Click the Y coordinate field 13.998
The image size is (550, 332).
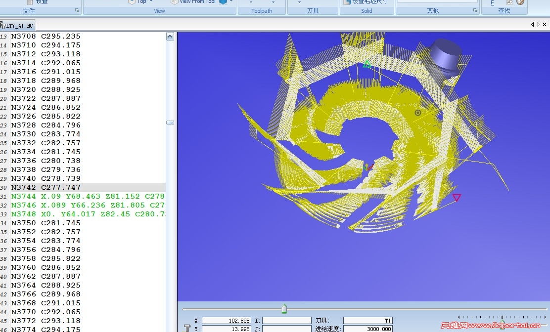[x=226, y=329]
